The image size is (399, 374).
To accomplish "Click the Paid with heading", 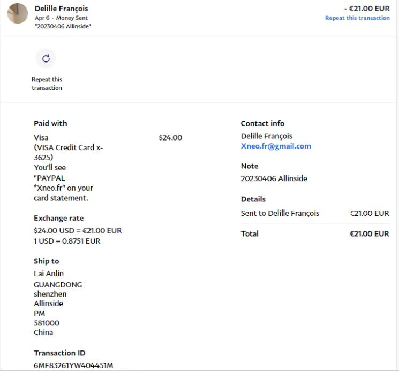I will click(x=50, y=123).
